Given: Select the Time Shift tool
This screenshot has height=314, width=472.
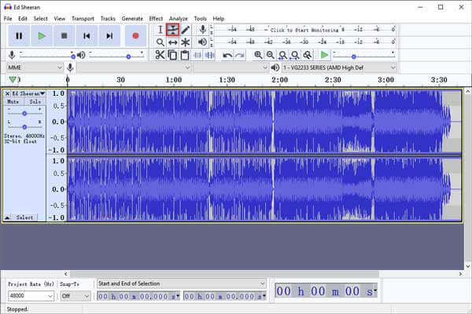Looking at the screenshot, I should (x=172, y=42).
